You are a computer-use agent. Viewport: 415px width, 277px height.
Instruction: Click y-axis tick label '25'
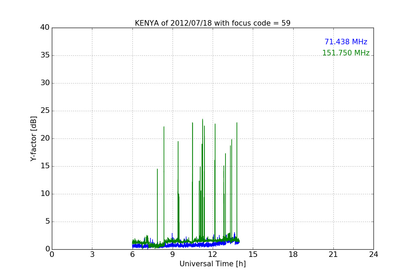click(x=45, y=111)
